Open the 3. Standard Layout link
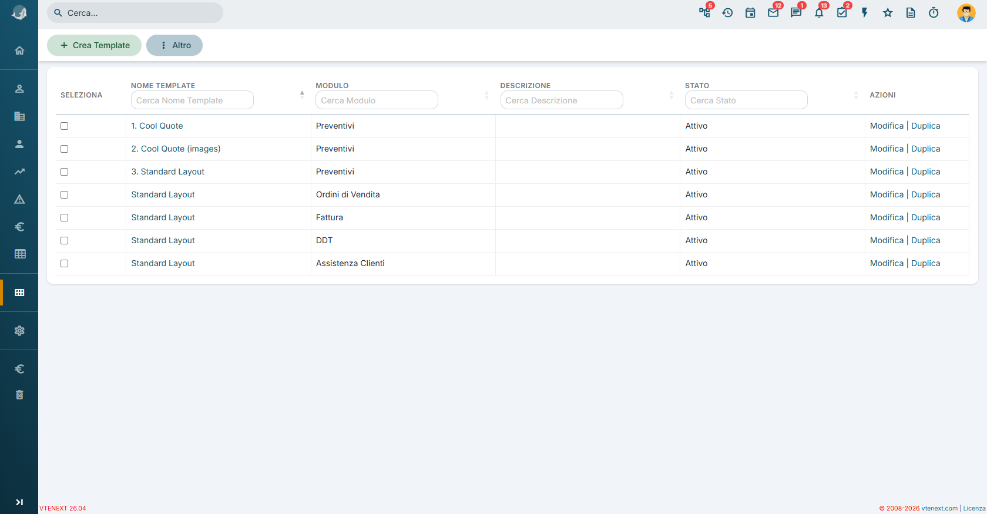Screen dimensions: 987x514 click(167, 172)
